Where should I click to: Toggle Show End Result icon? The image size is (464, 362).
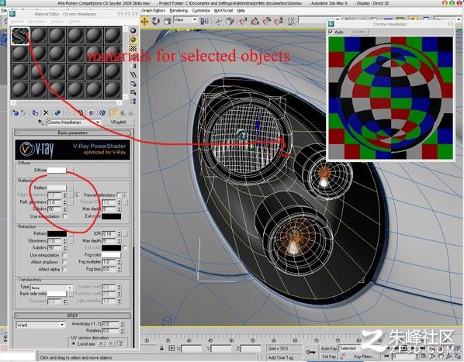[113, 112]
